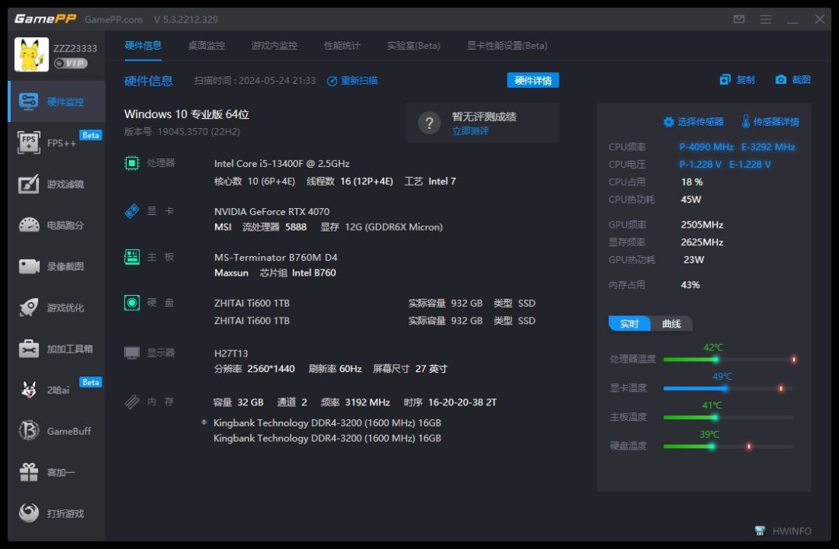The image size is (839, 549).
Task: Click 内存占用 43% value
Action: (691, 285)
